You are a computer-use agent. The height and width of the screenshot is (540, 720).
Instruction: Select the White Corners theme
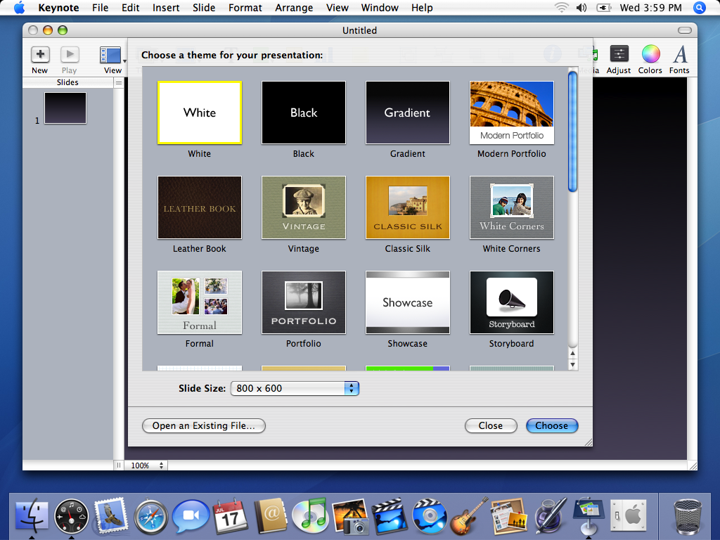point(512,207)
